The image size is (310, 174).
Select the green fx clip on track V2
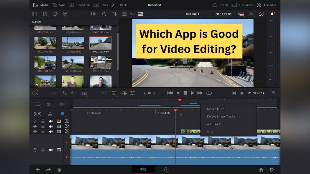pos(191,131)
